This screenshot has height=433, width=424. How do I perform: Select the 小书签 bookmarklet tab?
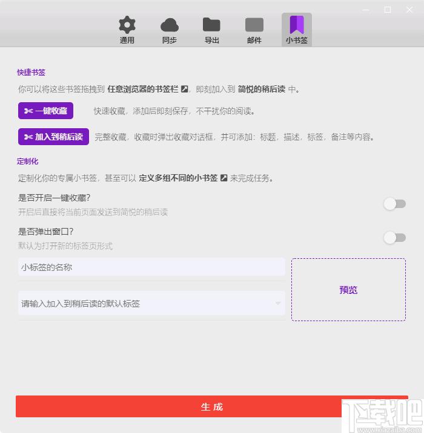click(296, 30)
